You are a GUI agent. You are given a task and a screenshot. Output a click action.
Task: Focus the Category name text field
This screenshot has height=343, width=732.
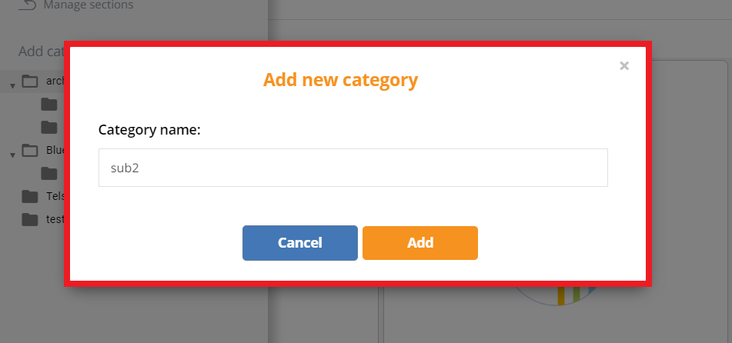tap(353, 168)
